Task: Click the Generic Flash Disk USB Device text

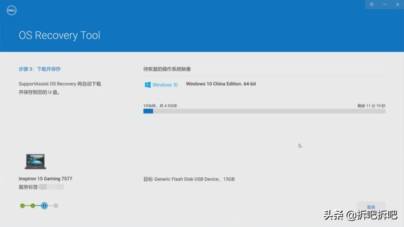Action: click(186, 179)
